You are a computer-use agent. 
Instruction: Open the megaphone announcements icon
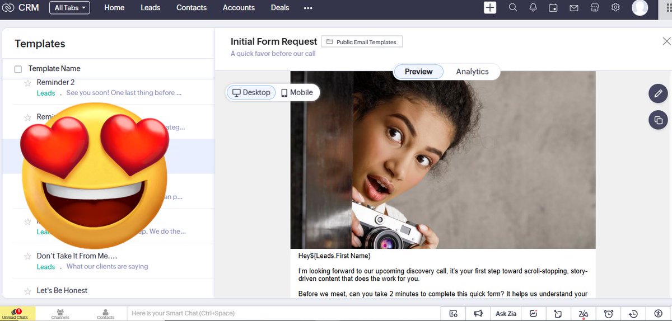(478, 314)
